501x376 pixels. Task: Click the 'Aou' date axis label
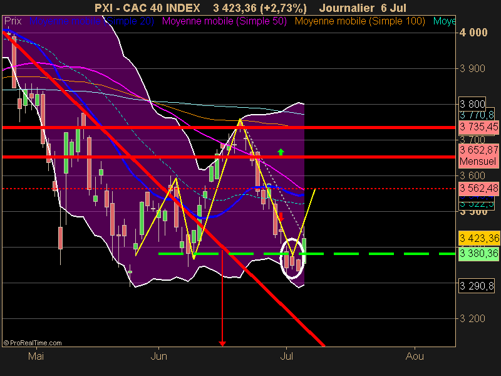click(415, 356)
